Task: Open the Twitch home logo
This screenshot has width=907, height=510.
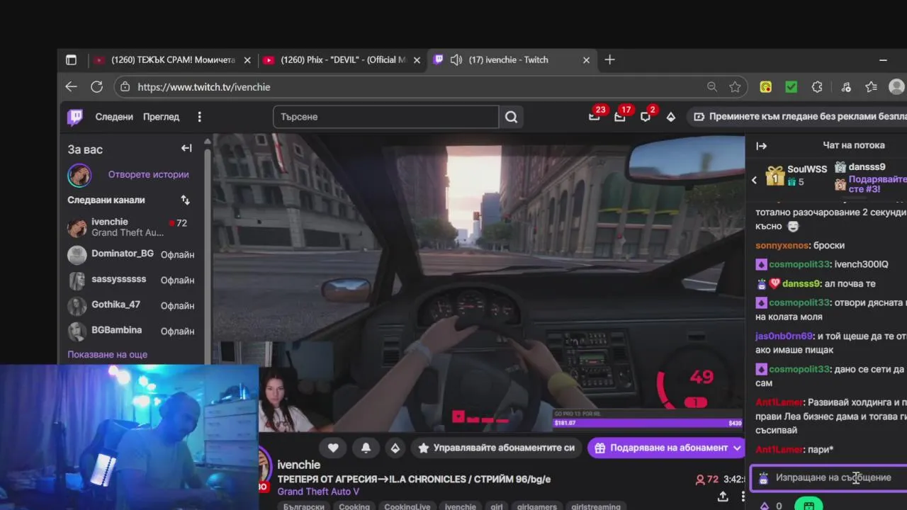Action: tap(74, 117)
